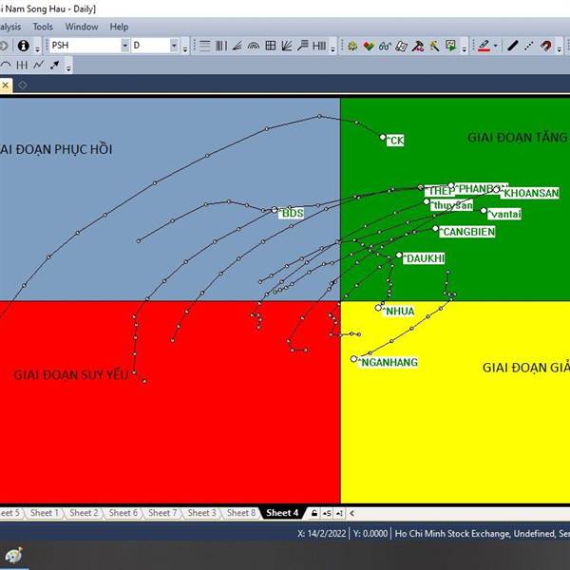Click the ^NGANHANG sector label
Viewport: 570px width, 570px height.
[389, 362]
